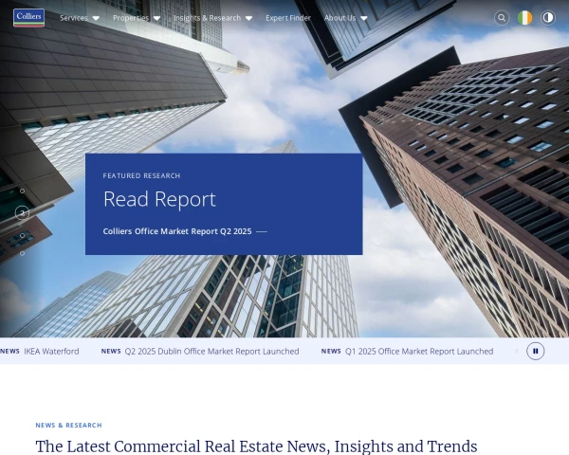Select the third carousel slide dot
This screenshot has height=455, width=569.
pos(22,235)
